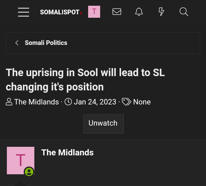Viewport: 206px width, 186px height.
Task: Open the inbox envelope icon
Action: click(117, 12)
